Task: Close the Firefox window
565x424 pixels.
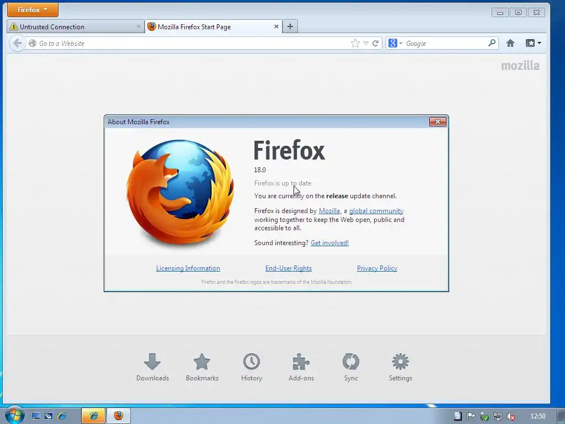Action: [536, 13]
